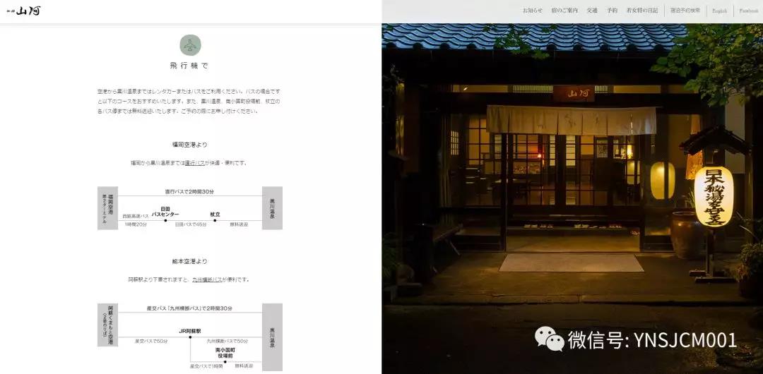Click the 日田バスセンター stop label

[165, 212]
